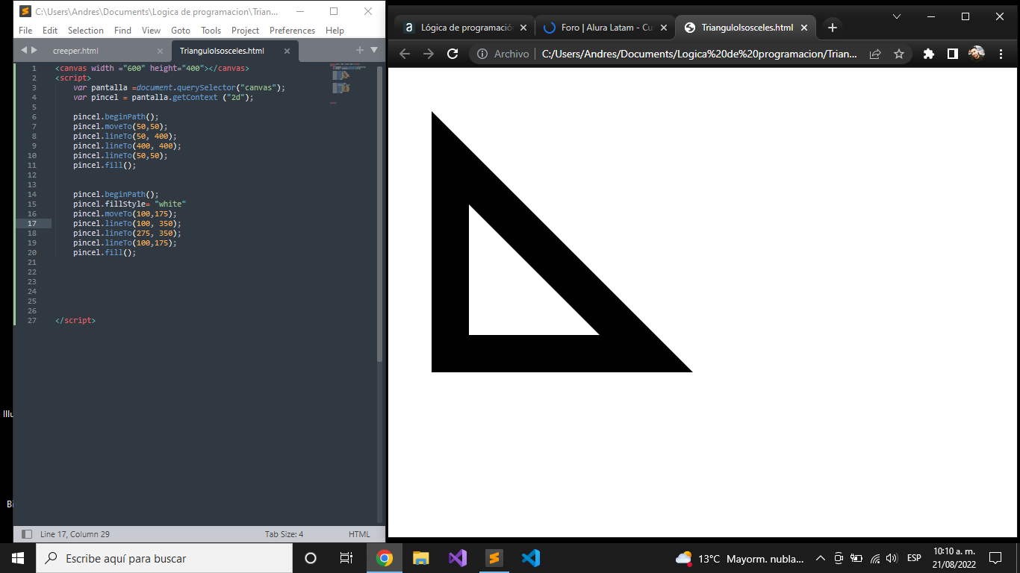Viewport: 1020px width, 573px height.
Task: Open the View menu
Action: 152,31
